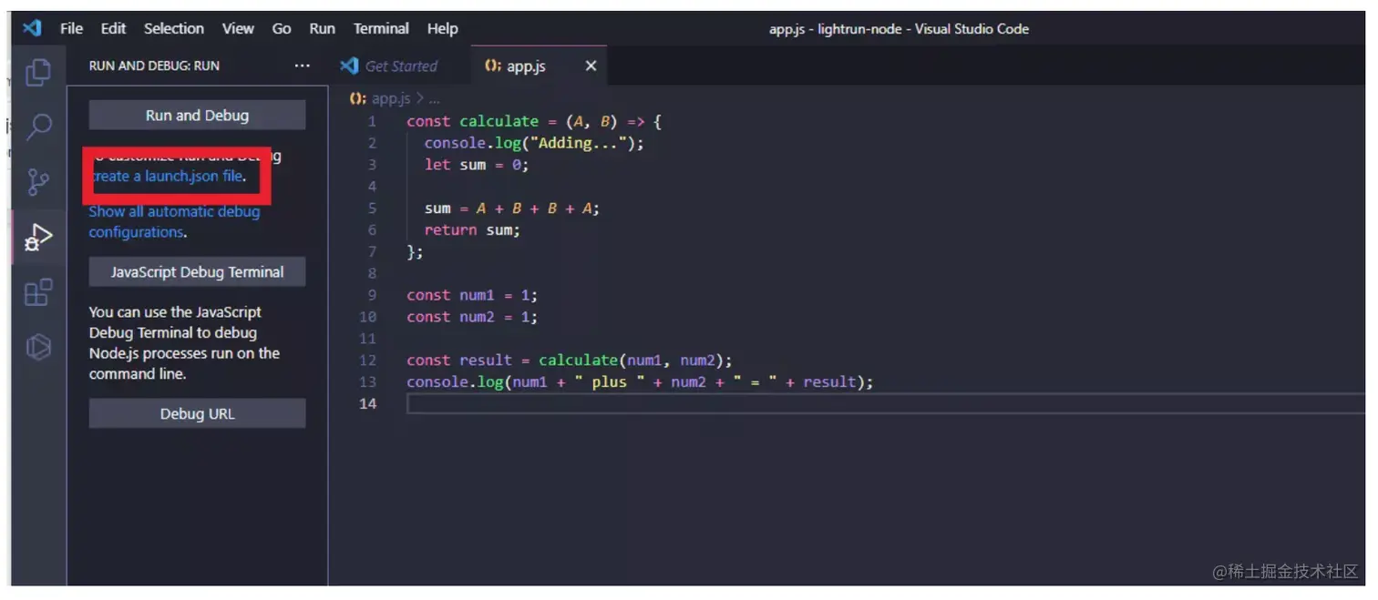The width and height of the screenshot is (1378, 600).
Task: Click the 'const calculate' code line
Action: (x=534, y=121)
